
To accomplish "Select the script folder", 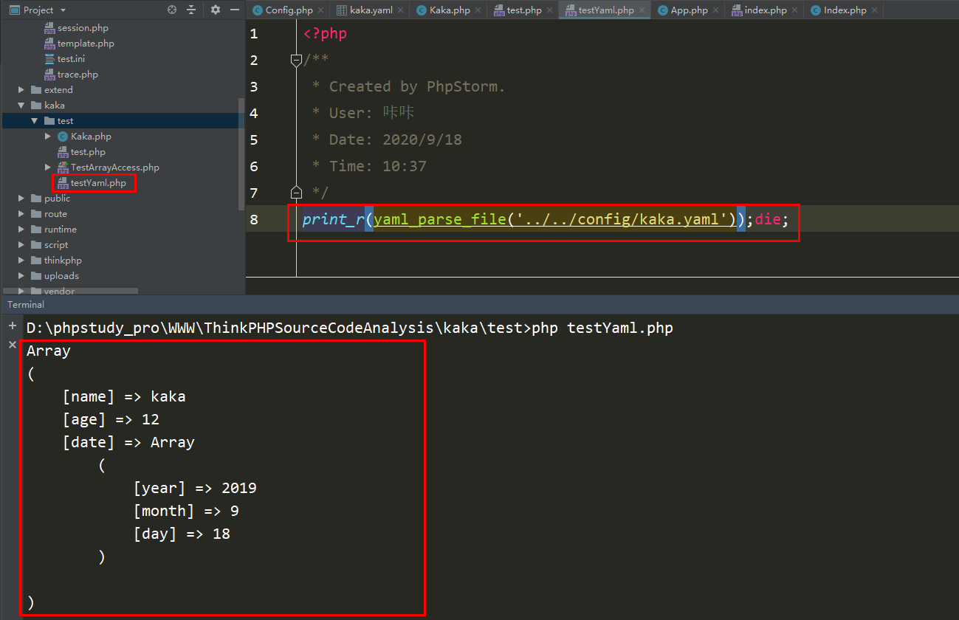I will (55, 245).
